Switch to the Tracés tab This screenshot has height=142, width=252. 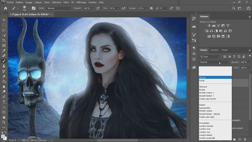coord(225,50)
